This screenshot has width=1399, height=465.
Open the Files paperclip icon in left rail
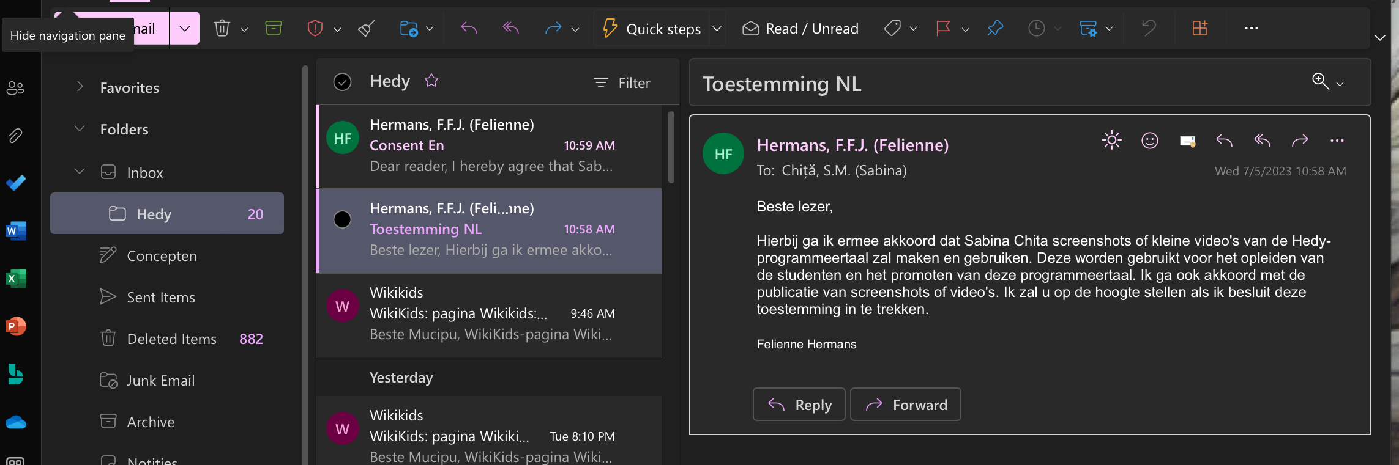[15, 136]
